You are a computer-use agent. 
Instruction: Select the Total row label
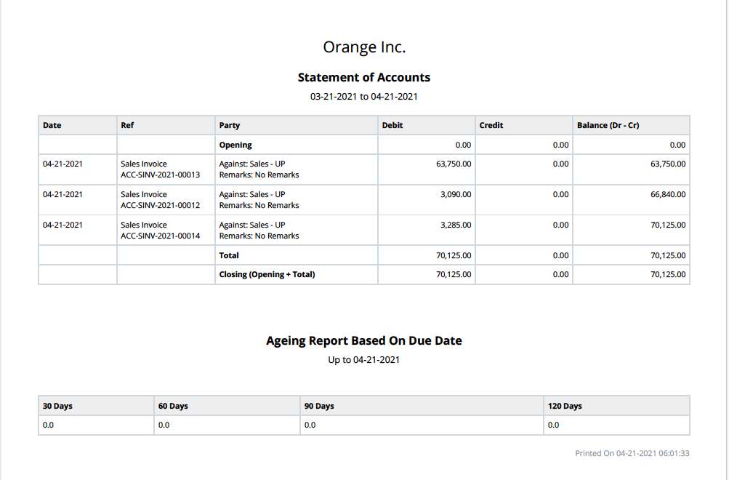[228, 255]
